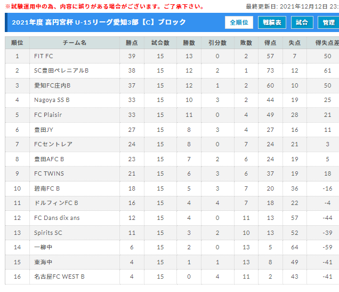Click the 得点 column header
The width and height of the screenshot is (339, 292).
coord(270,43)
